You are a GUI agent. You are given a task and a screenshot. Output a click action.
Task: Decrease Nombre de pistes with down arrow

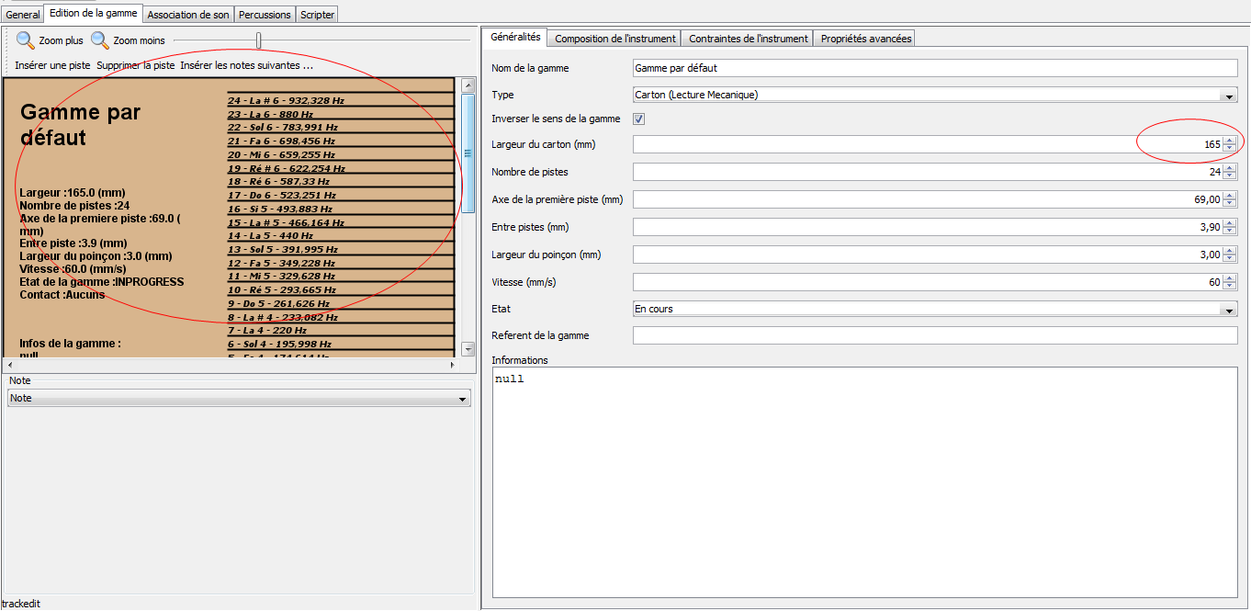coord(1229,175)
